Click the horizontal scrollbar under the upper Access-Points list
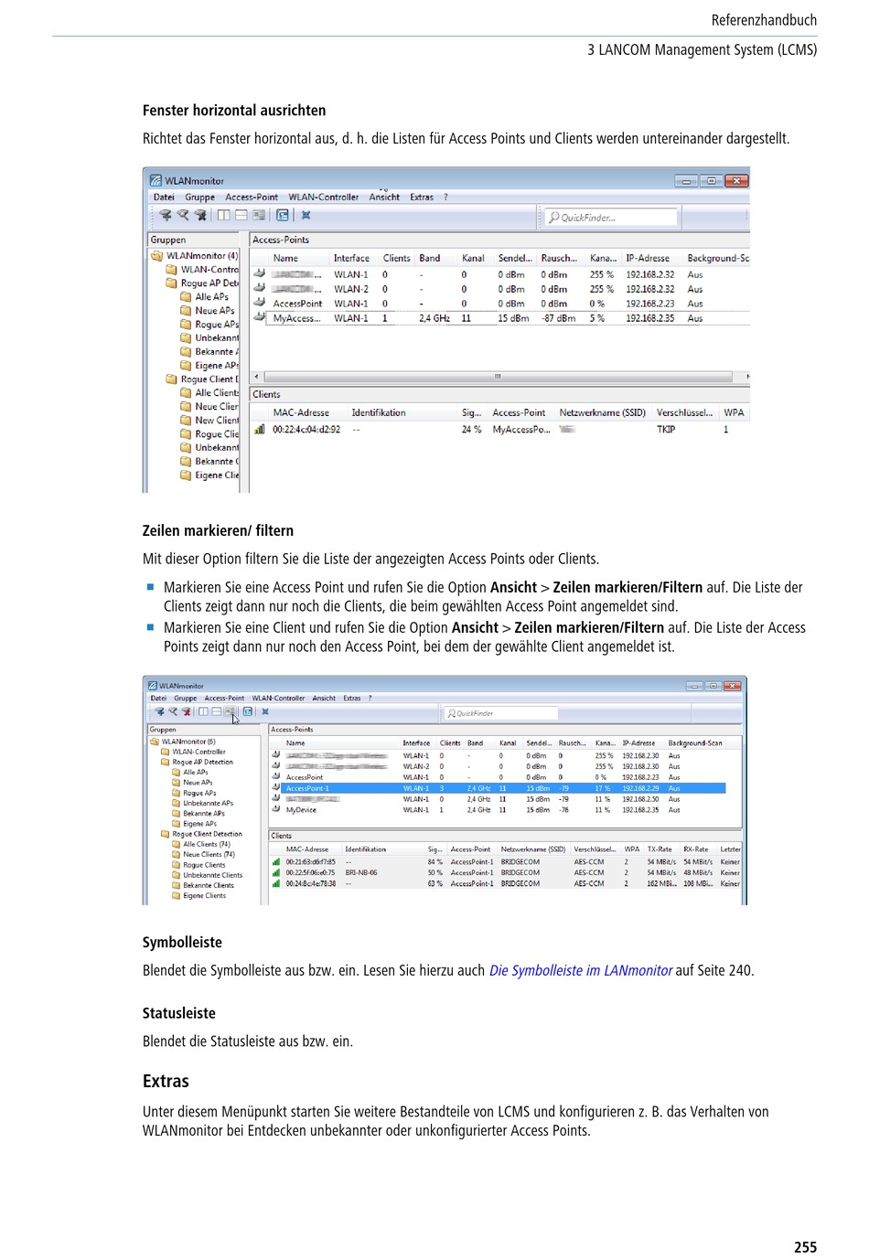This screenshot has height=1260, width=869. click(x=498, y=376)
